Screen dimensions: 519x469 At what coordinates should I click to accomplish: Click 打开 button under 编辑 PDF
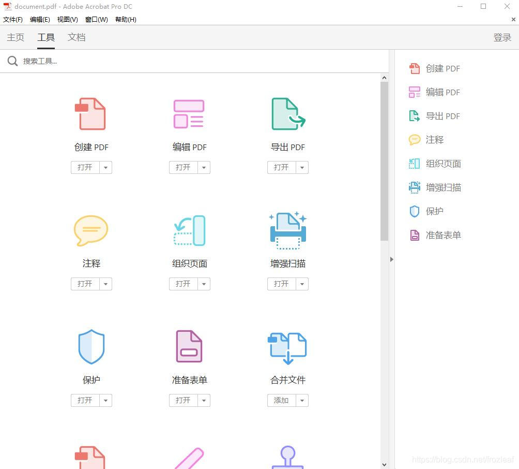click(x=184, y=167)
